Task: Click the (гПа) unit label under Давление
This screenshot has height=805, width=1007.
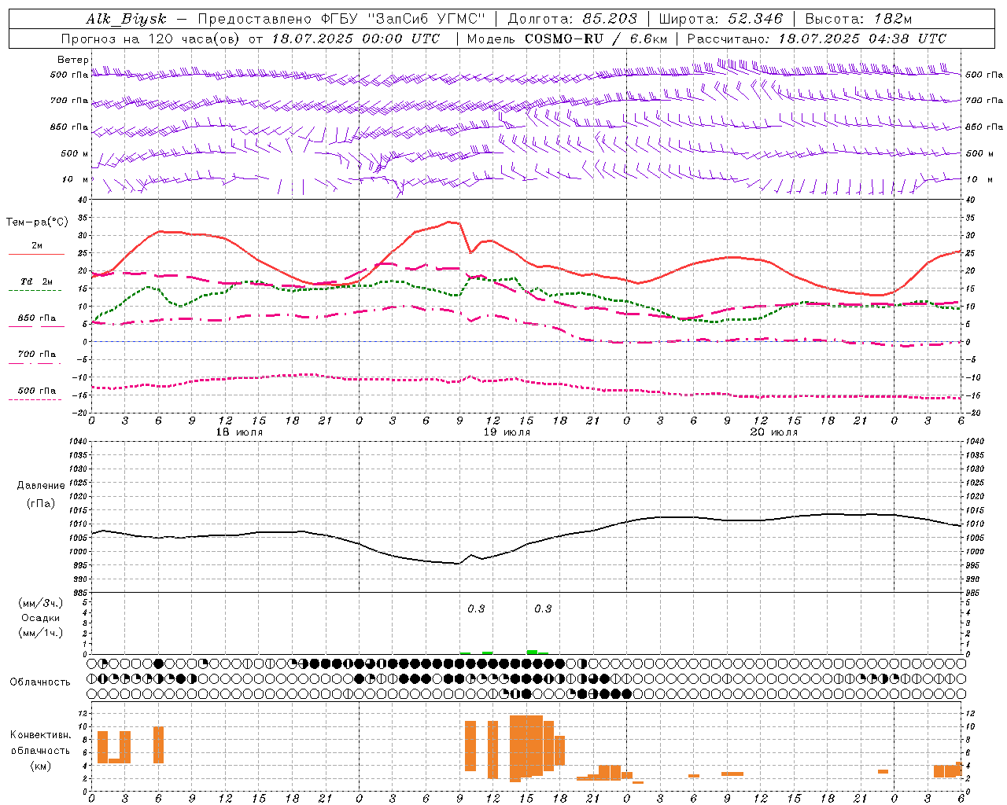Action: tap(41, 504)
